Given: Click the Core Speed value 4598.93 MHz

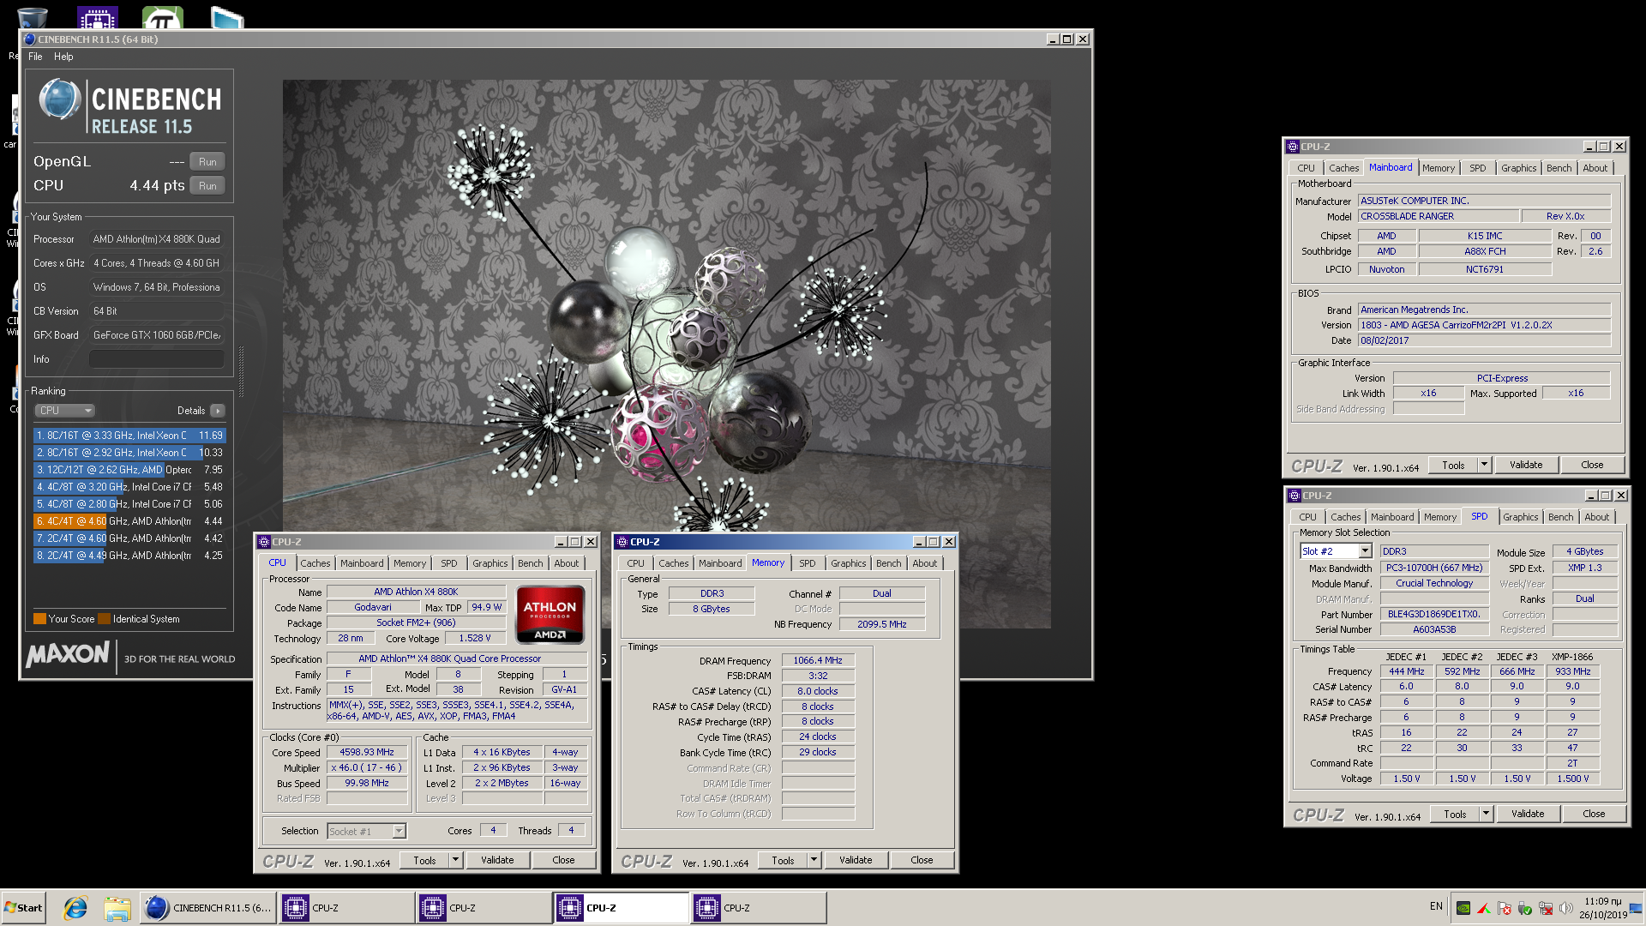Looking at the screenshot, I should coord(367,752).
